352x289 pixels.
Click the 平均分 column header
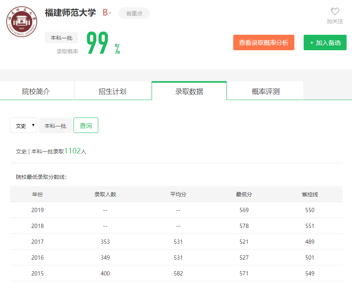point(178,194)
